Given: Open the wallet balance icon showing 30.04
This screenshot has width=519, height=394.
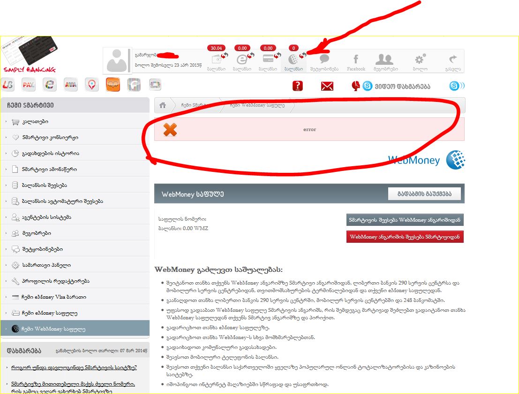Looking at the screenshot, I should (217, 60).
